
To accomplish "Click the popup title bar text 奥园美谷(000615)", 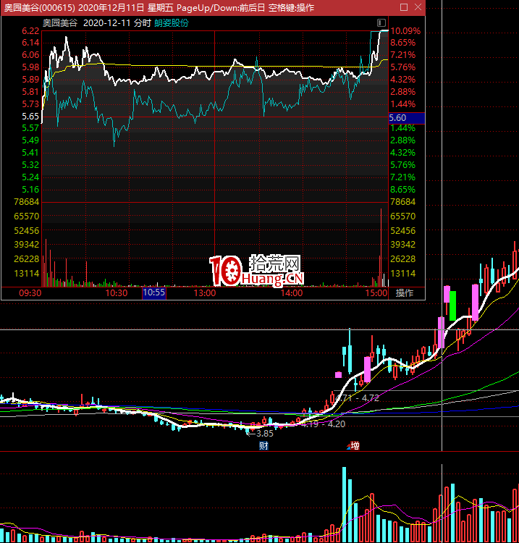I will [40, 8].
